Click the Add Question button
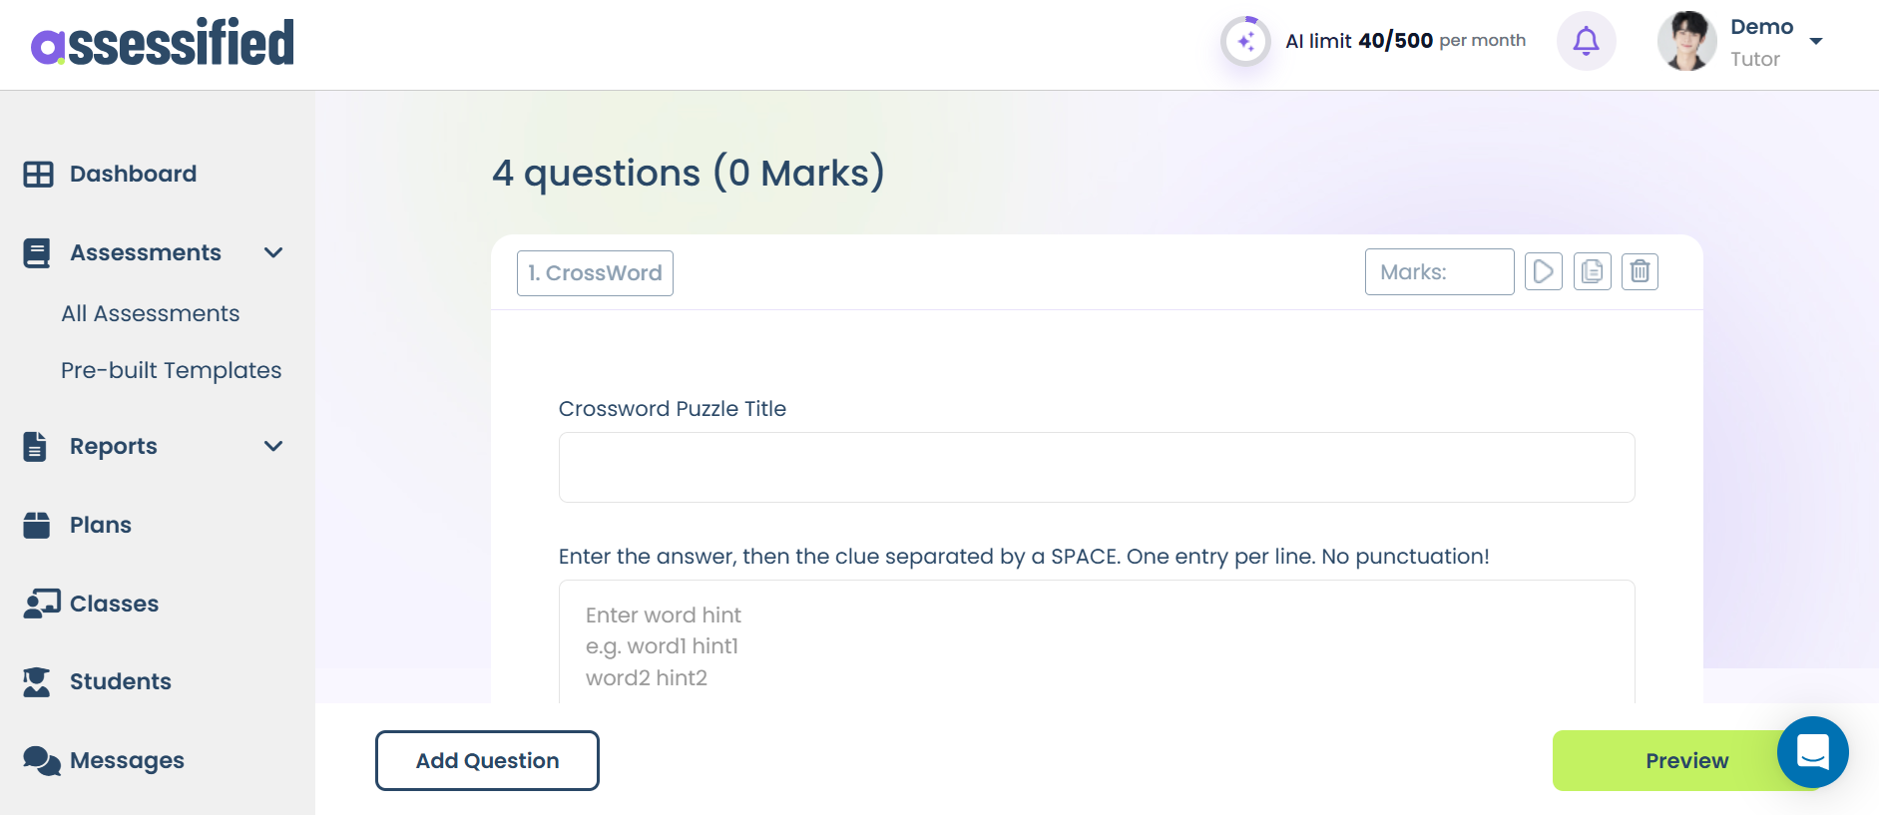 [x=487, y=760]
